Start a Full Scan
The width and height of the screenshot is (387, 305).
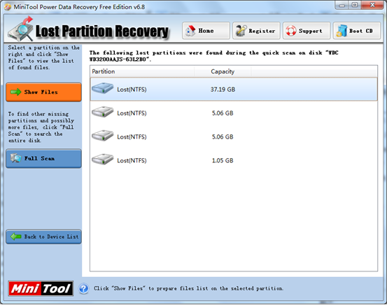click(43, 158)
